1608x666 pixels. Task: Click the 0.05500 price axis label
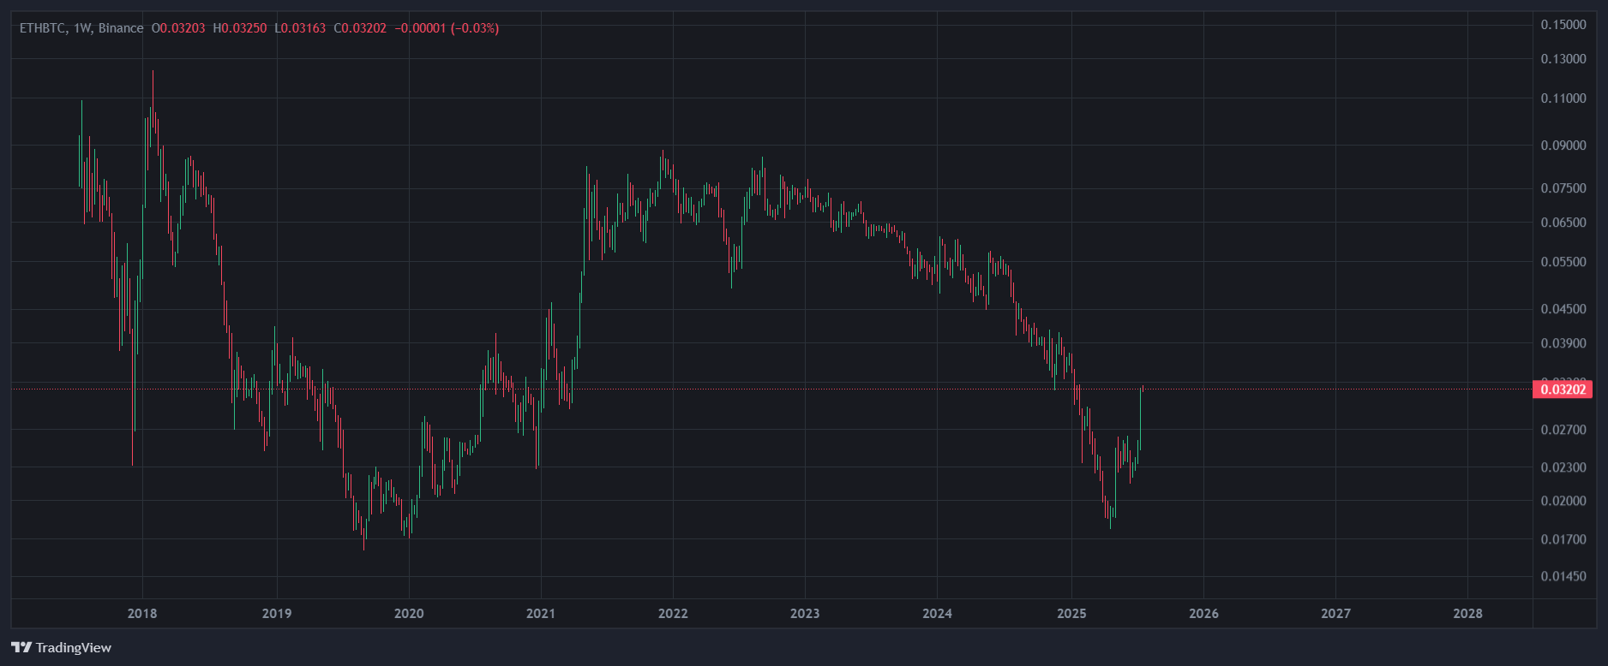tap(1563, 262)
